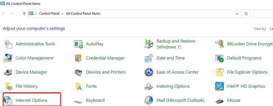Open the Device Manager icon

[8, 72]
